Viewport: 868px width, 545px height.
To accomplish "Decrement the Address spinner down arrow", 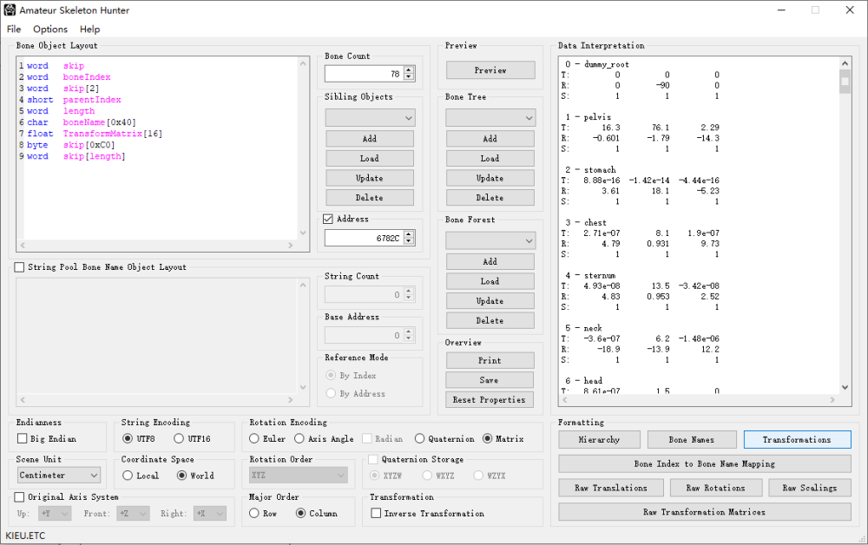I will click(409, 241).
